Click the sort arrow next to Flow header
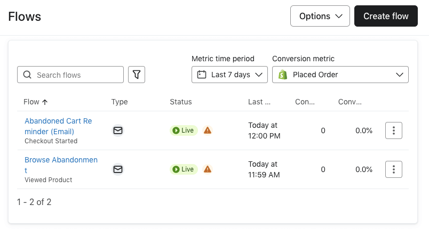This screenshot has height=229, width=429. pos(45,102)
